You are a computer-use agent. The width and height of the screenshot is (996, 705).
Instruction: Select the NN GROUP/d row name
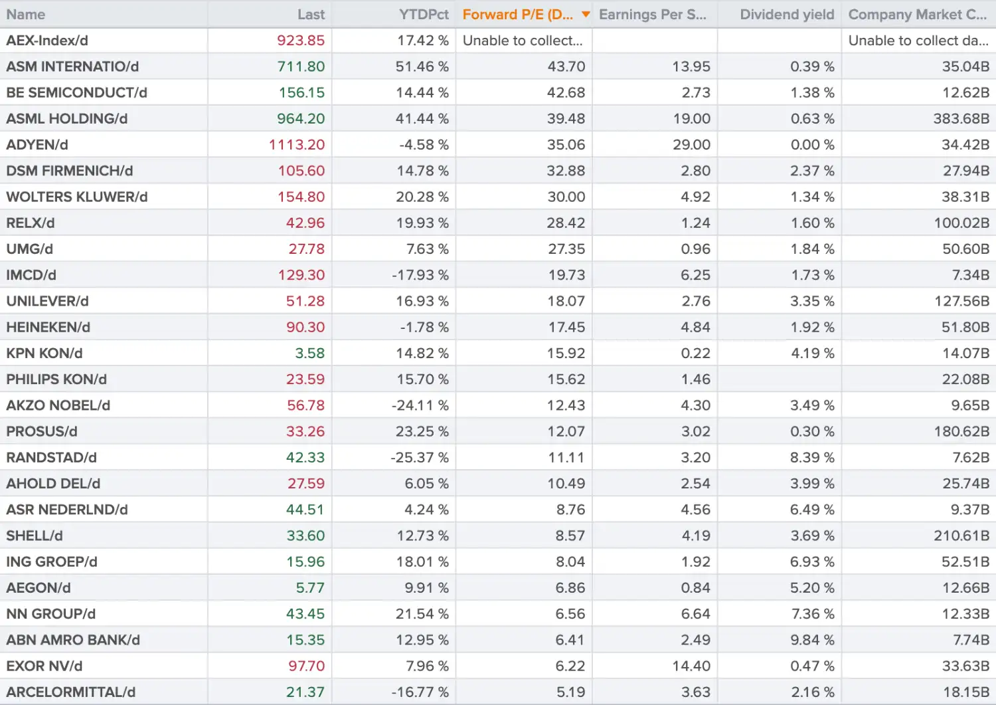pyautogui.click(x=51, y=613)
